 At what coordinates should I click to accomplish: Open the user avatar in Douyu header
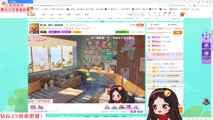pos(182,14)
